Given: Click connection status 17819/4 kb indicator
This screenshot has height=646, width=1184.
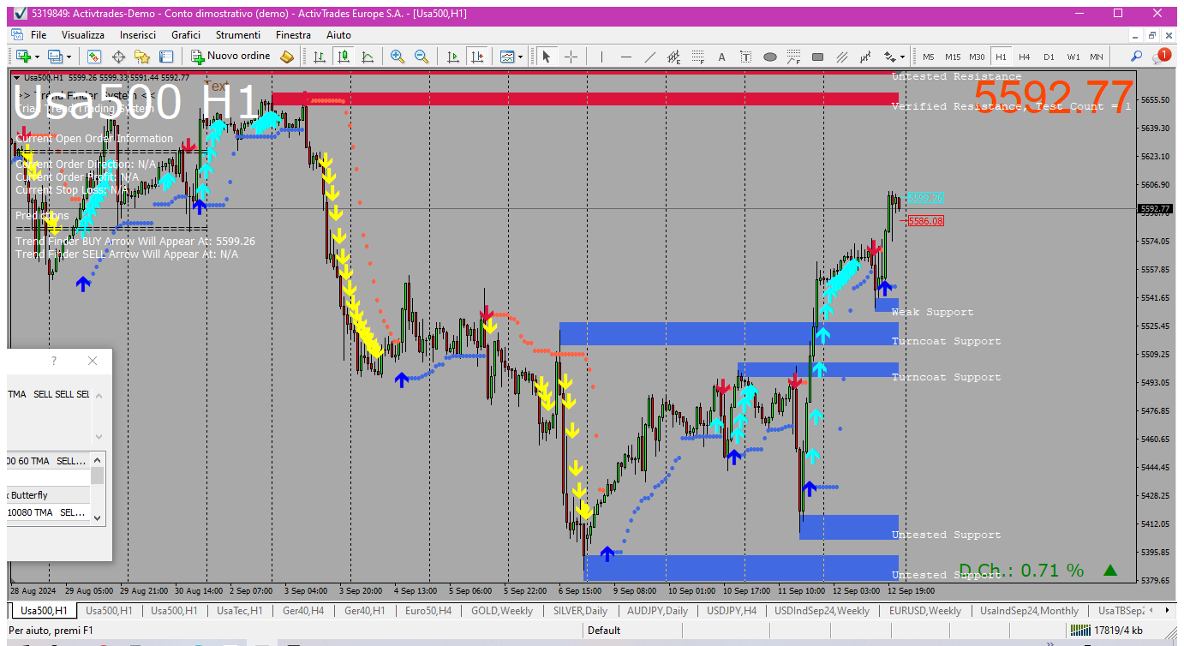Looking at the screenshot, I should tap(1106, 631).
